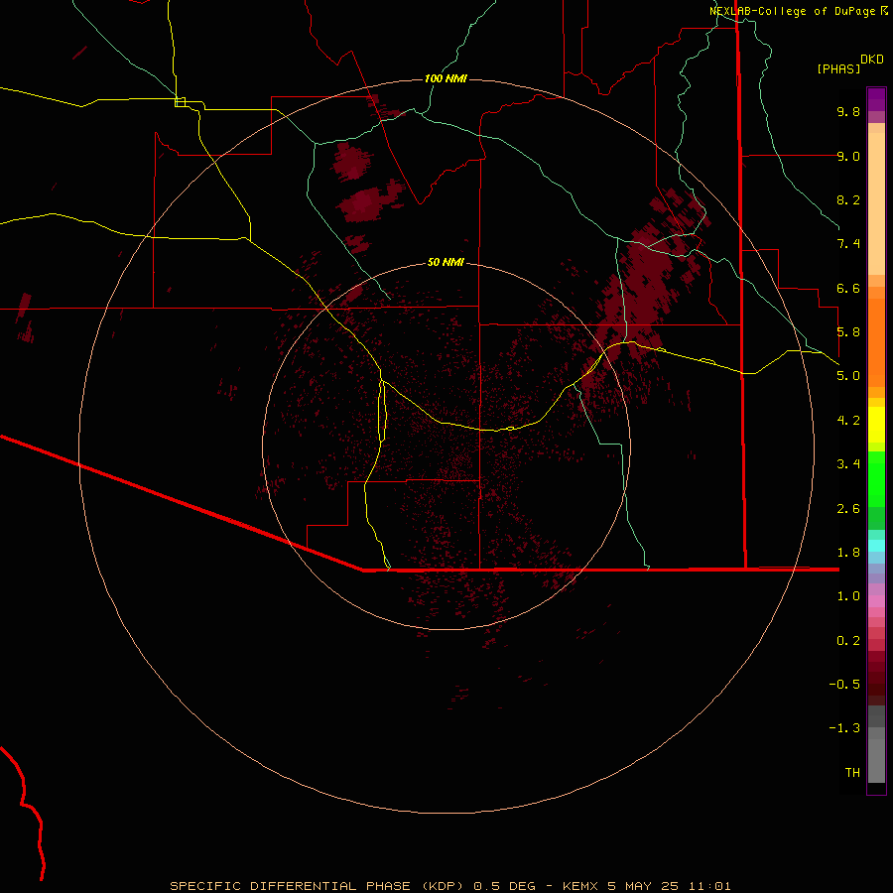
Task: Select the 0.2 scale label
Action: (848, 641)
